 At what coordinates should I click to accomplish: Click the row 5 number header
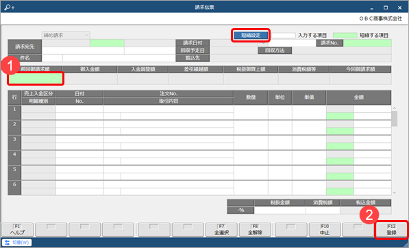pos(14,173)
